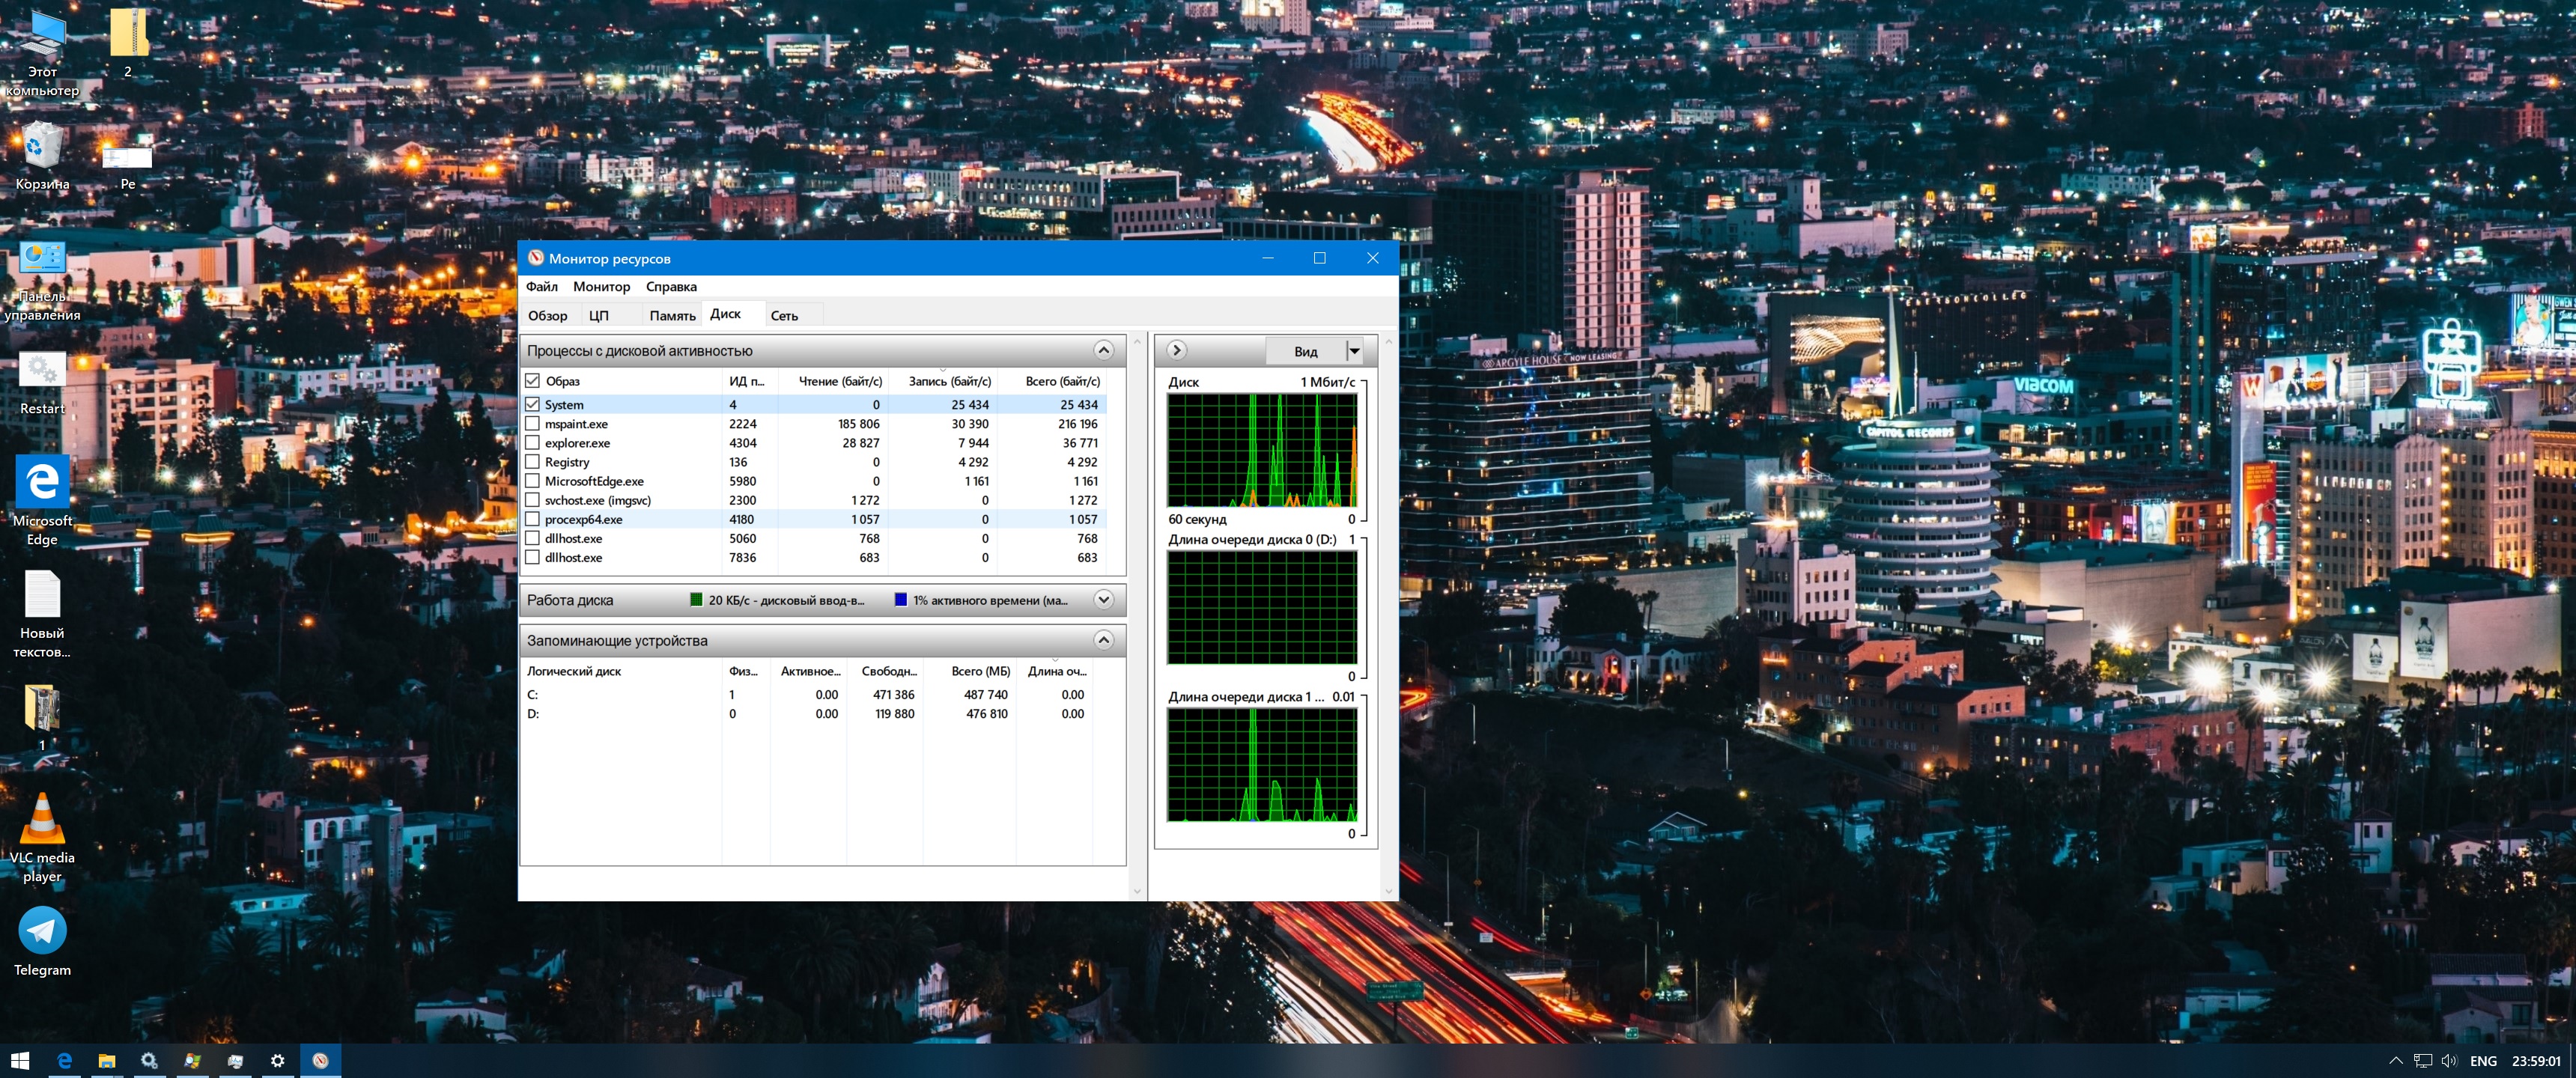
Task: Open the taskbar Settings gear icon
Action: tap(277, 1060)
